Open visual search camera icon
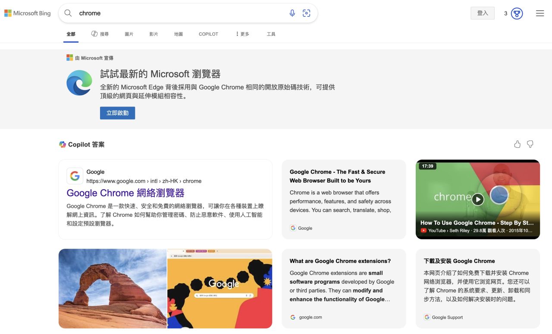552x334 pixels. click(307, 13)
